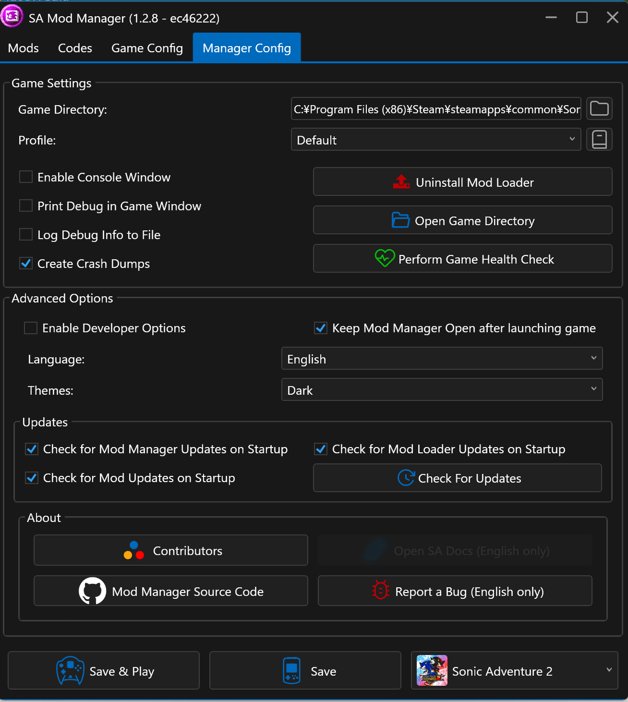The width and height of the screenshot is (628, 702).
Task: Click the gamepad icon on Save & Play
Action: tap(70, 671)
